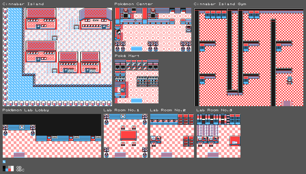Pick the dark gray swatch in the GB palette
Image resolution: width=306 pixels, height=174 pixels.
tap(7, 167)
